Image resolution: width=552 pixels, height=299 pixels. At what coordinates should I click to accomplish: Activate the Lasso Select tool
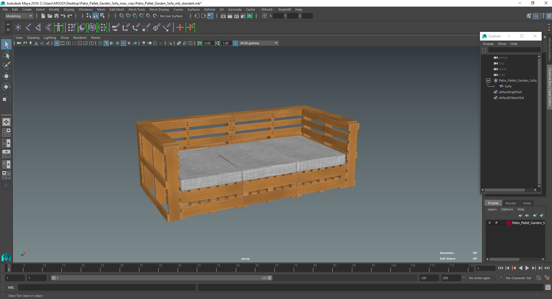point(6,55)
